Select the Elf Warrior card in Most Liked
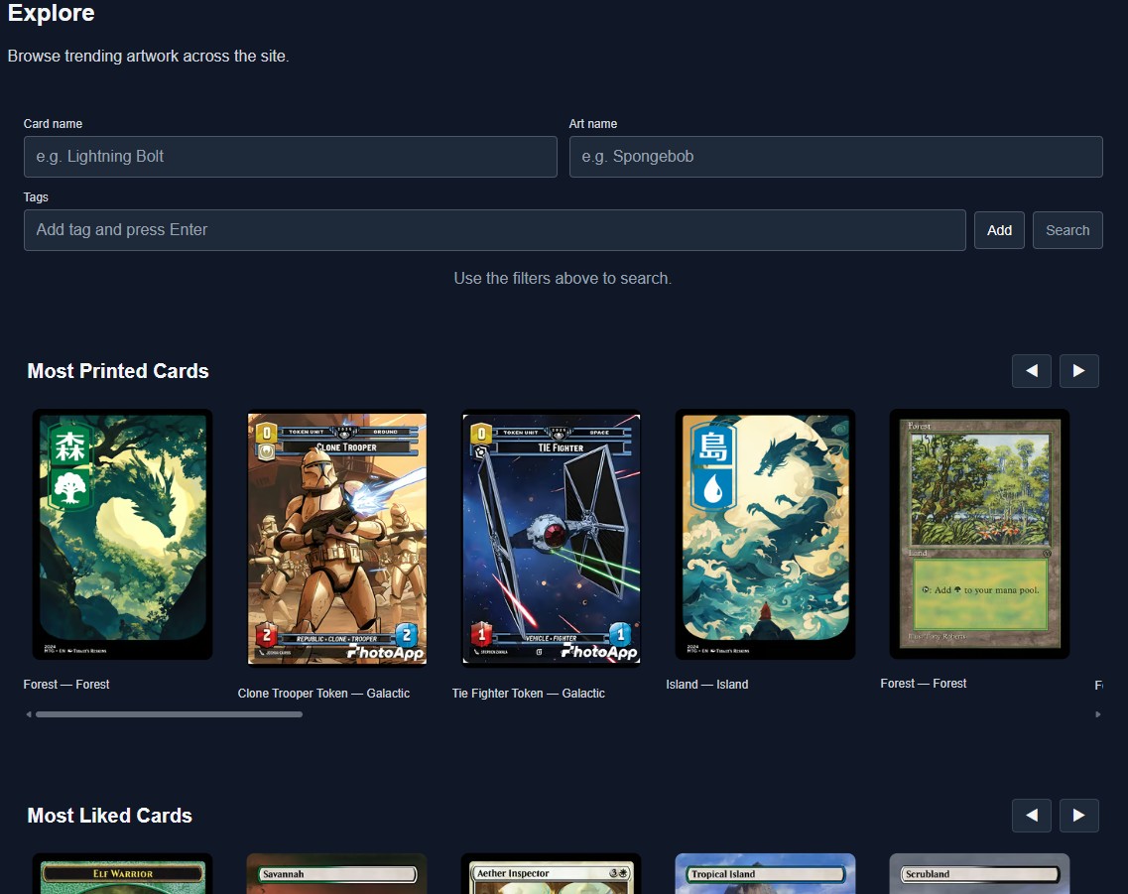 click(x=122, y=873)
